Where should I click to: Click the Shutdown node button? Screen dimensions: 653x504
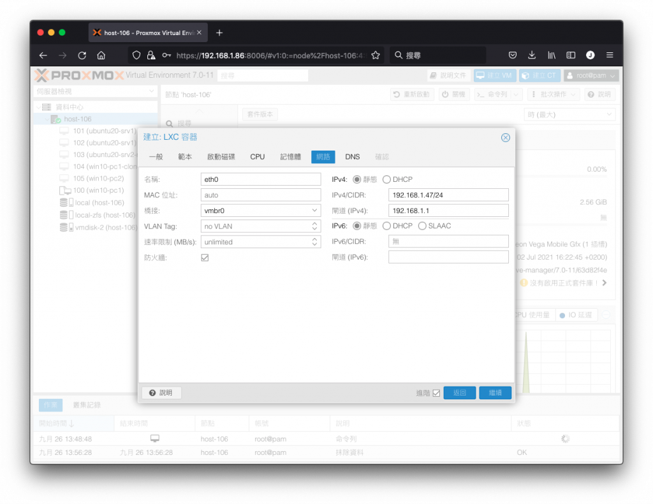pos(453,94)
